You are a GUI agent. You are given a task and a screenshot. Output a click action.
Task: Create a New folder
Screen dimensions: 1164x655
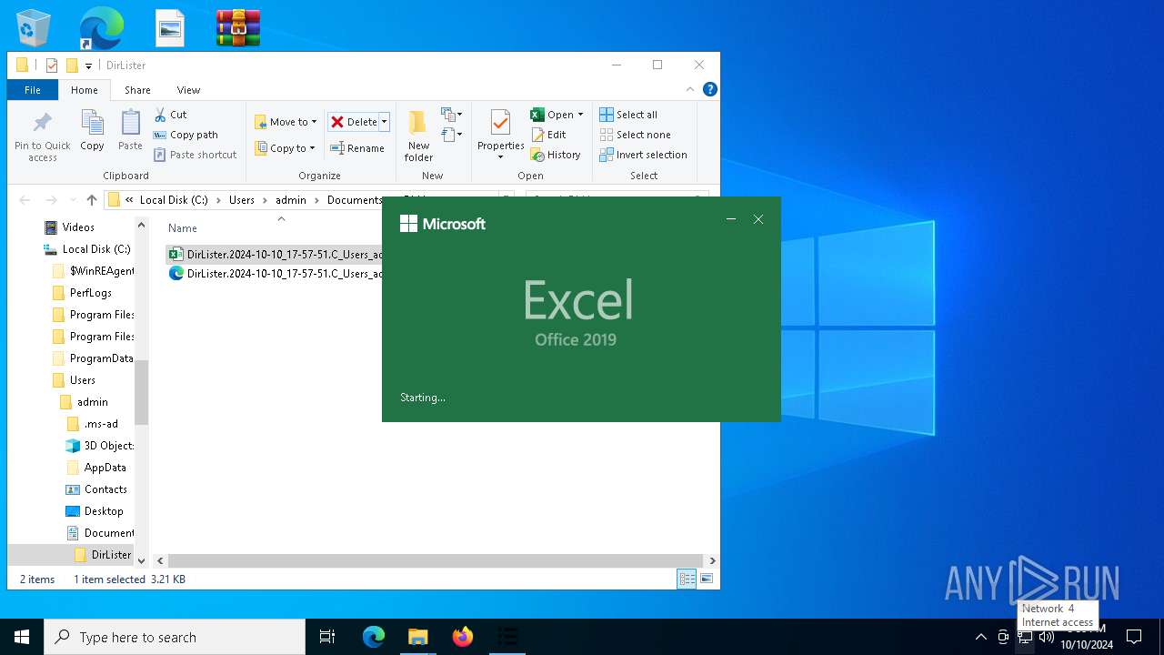(x=418, y=136)
